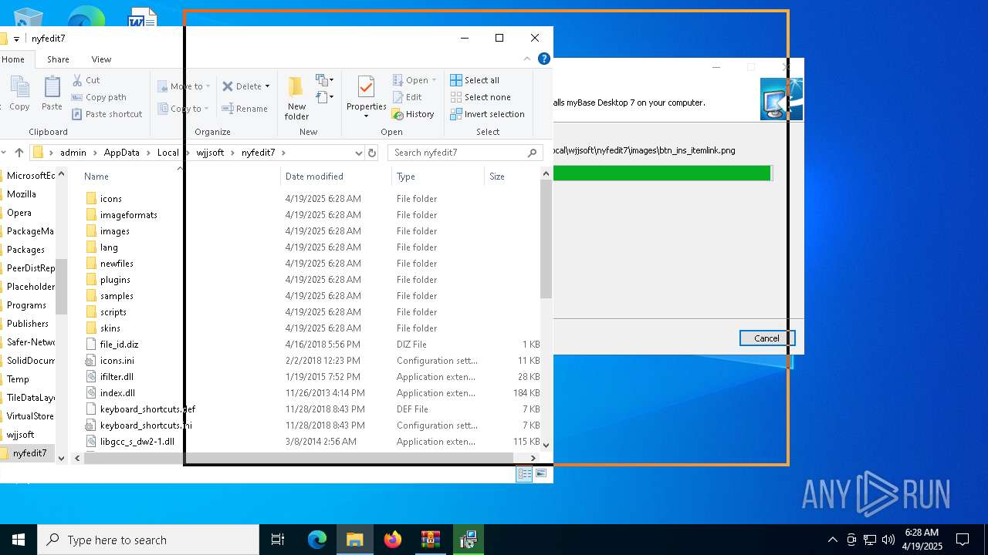Image resolution: width=988 pixels, height=555 pixels.
Task: Sort by Date modified column header
Action: pyautogui.click(x=336, y=177)
